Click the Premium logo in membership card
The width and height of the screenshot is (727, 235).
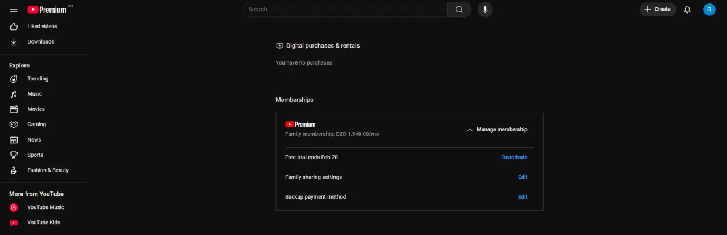[300, 125]
